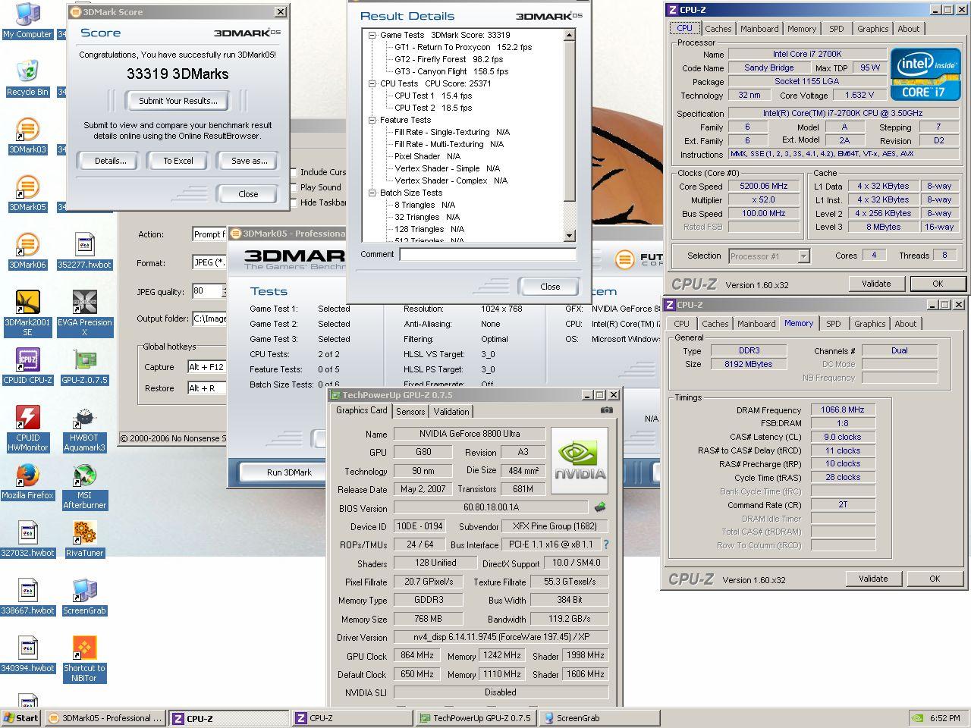Select the 3DMark03 desktop shortcut

[x=27, y=135]
